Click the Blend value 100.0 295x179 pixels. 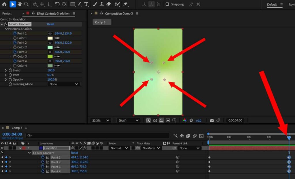51,70
